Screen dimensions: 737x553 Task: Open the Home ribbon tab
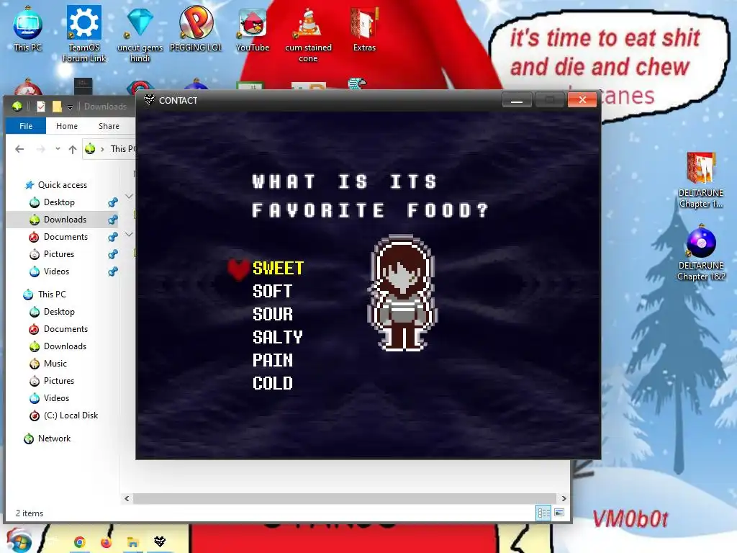click(x=67, y=126)
